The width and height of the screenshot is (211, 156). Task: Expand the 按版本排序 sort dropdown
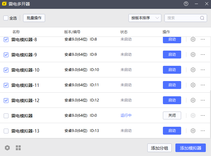pos(145,18)
